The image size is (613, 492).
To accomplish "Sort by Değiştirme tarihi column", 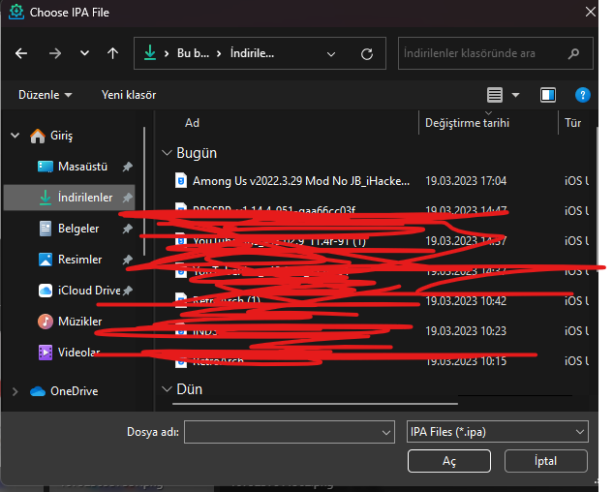I will pos(467,123).
